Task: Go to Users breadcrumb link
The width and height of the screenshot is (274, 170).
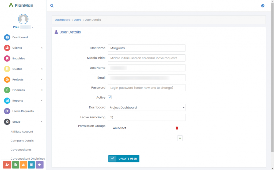Action: tap(77, 20)
